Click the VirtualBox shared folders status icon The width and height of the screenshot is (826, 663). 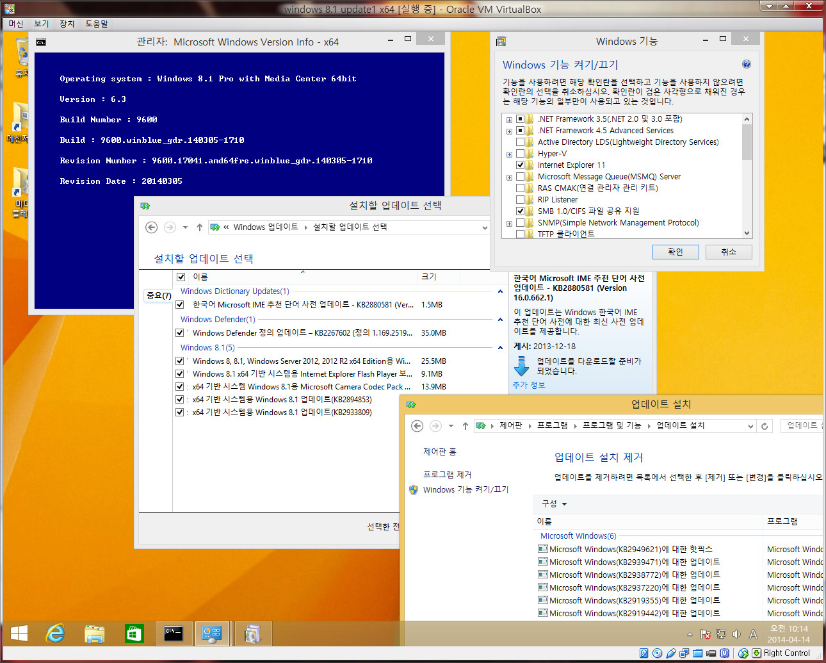click(697, 653)
